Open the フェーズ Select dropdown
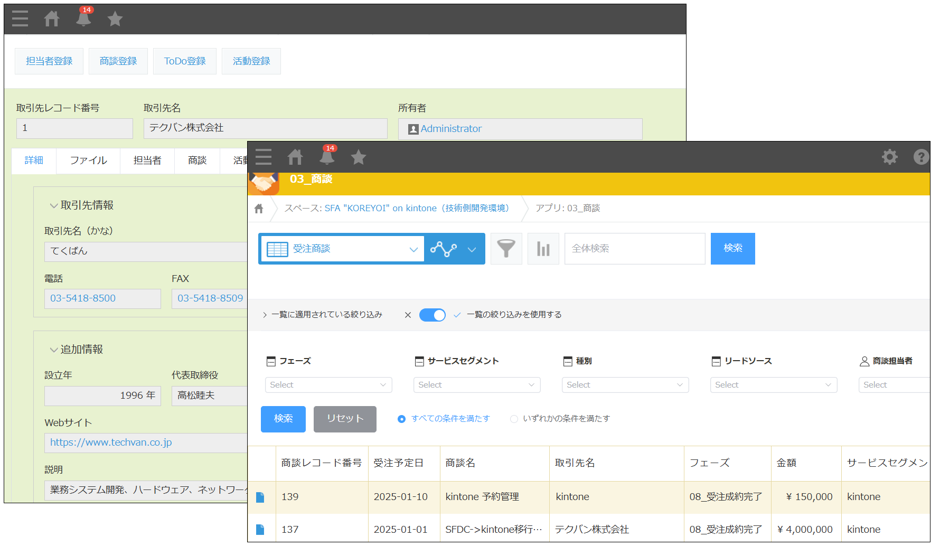940x546 pixels. 328,385
